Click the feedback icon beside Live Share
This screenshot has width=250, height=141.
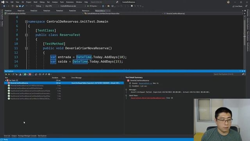click(246, 6)
